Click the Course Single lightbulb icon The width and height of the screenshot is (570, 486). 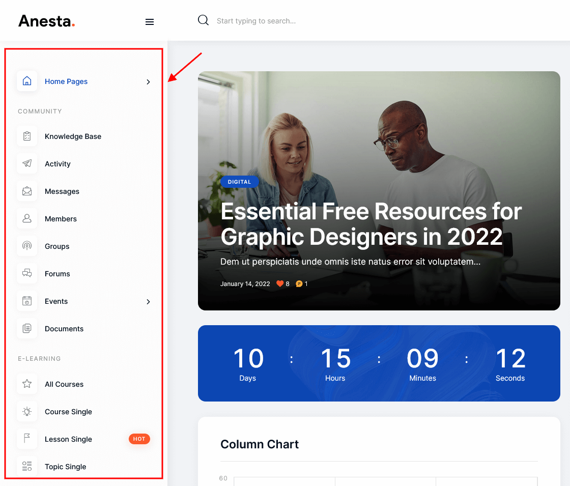point(27,412)
